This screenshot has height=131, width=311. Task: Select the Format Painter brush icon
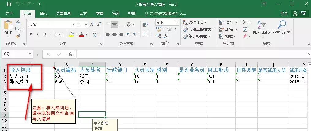[x=18, y=36]
